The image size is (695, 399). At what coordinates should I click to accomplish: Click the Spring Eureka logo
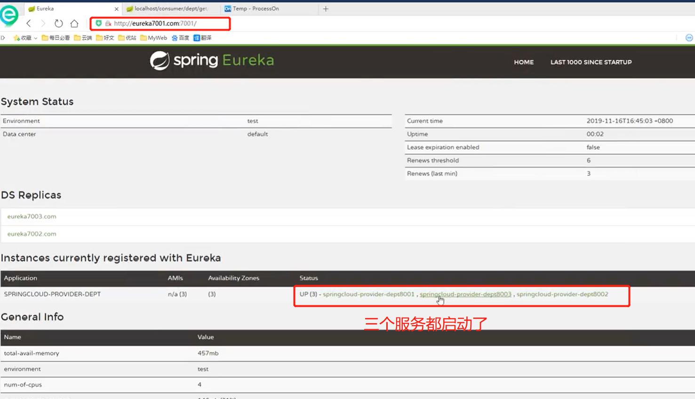click(x=212, y=61)
